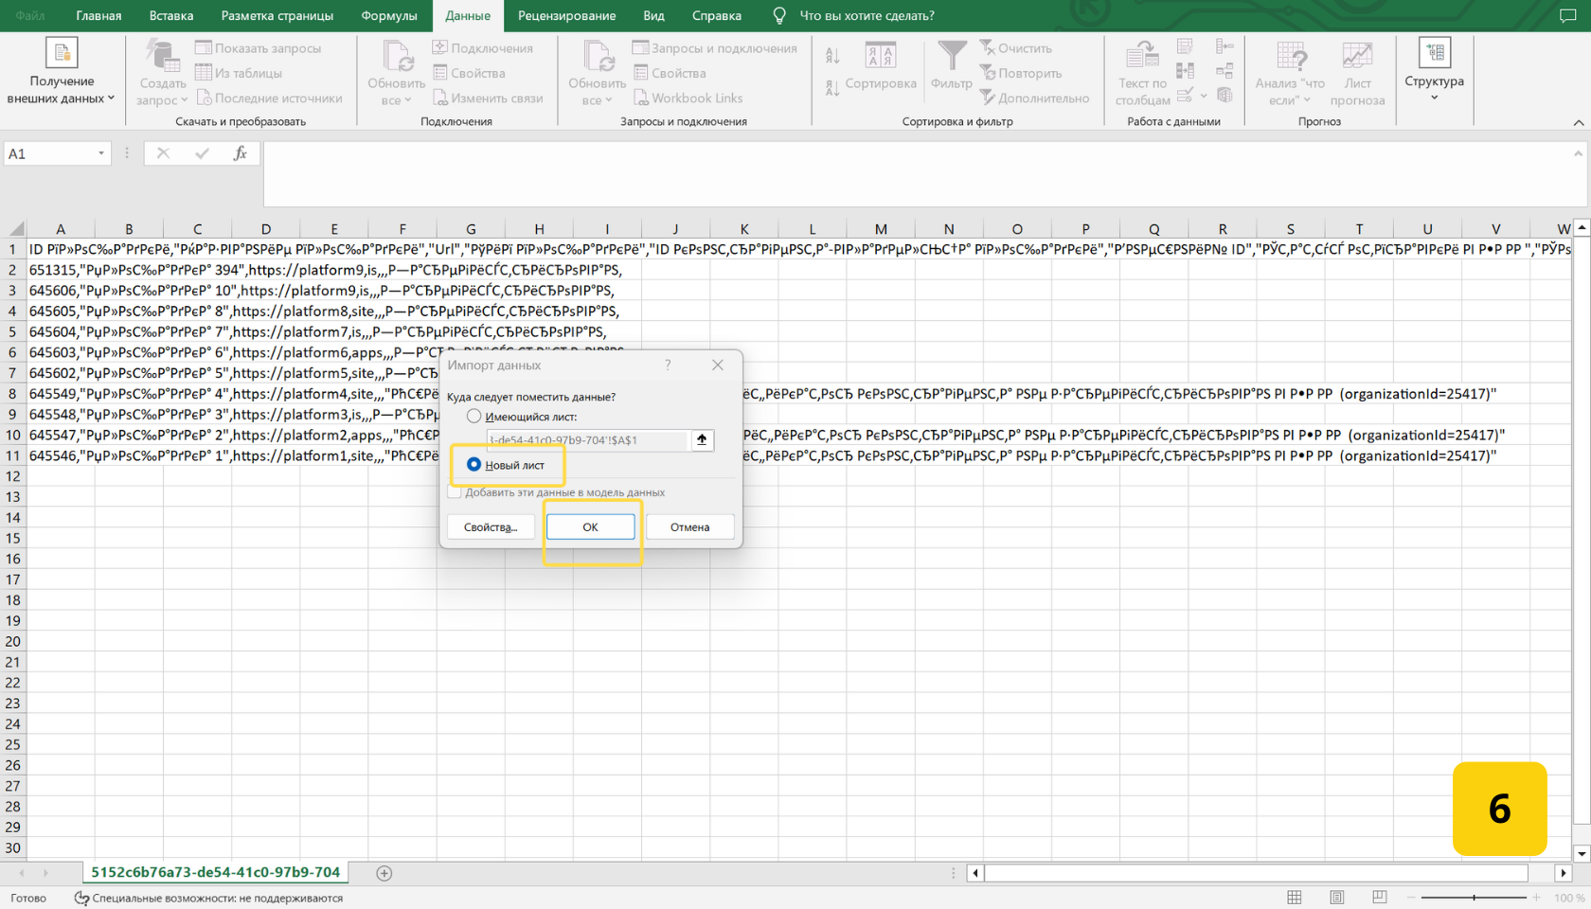Image resolution: width=1591 pixels, height=909 pixels.
Task: Open the Name Box dropdown arrow
Action: tap(101, 153)
